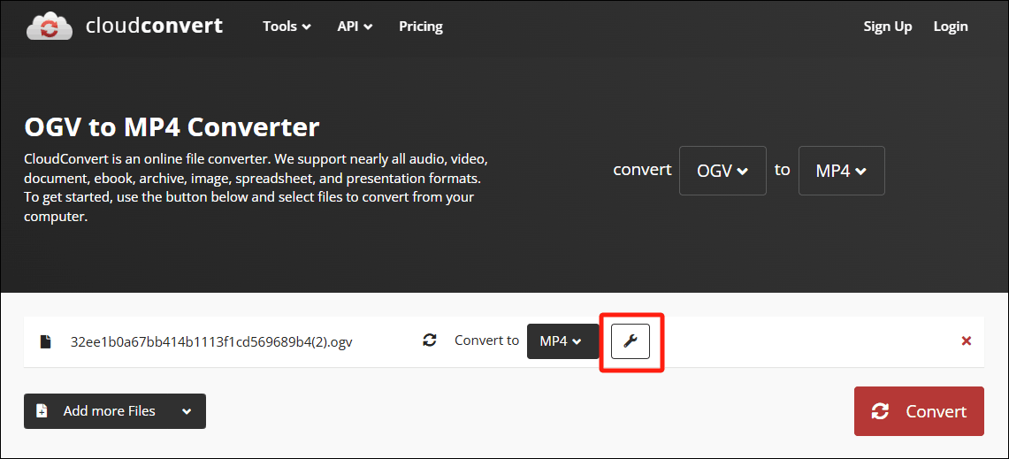The image size is (1009, 459).
Task: Click the cloudconvert brand name
Action: point(154,26)
